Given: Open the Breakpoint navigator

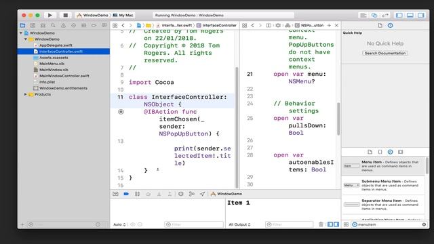Looking at the screenshot, I should pos(94,26).
